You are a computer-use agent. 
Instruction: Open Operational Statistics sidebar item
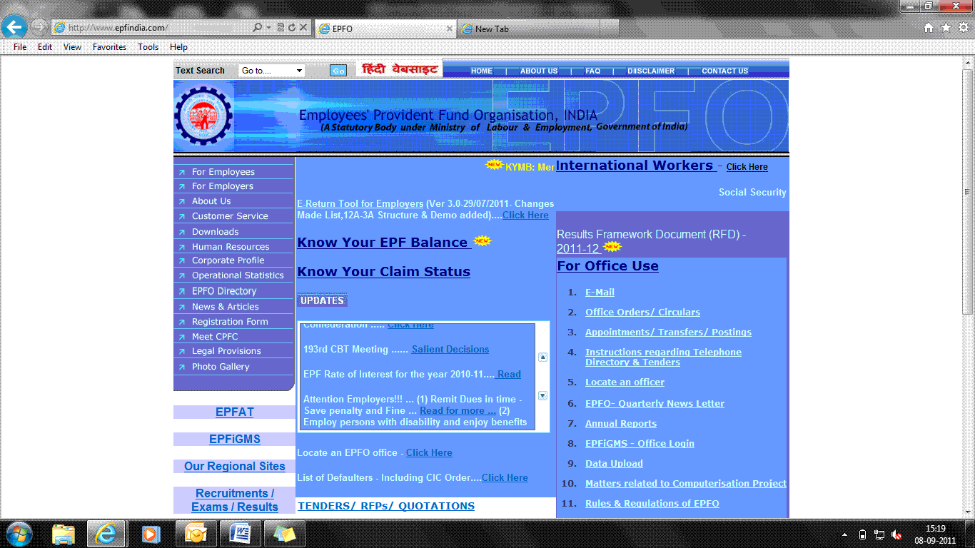[238, 275]
